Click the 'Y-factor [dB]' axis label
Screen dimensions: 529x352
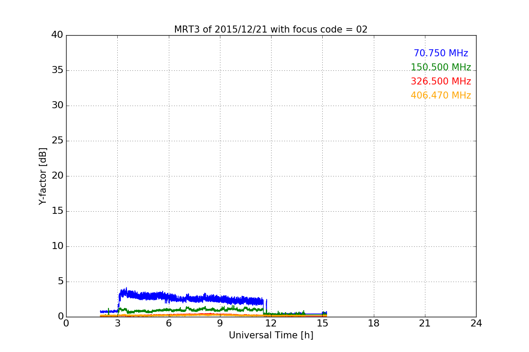[x=43, y=176]
